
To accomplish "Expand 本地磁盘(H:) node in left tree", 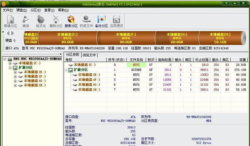I will coord(15,85).
